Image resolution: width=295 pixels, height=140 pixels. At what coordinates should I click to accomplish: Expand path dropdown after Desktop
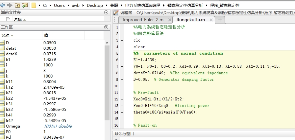107,6
